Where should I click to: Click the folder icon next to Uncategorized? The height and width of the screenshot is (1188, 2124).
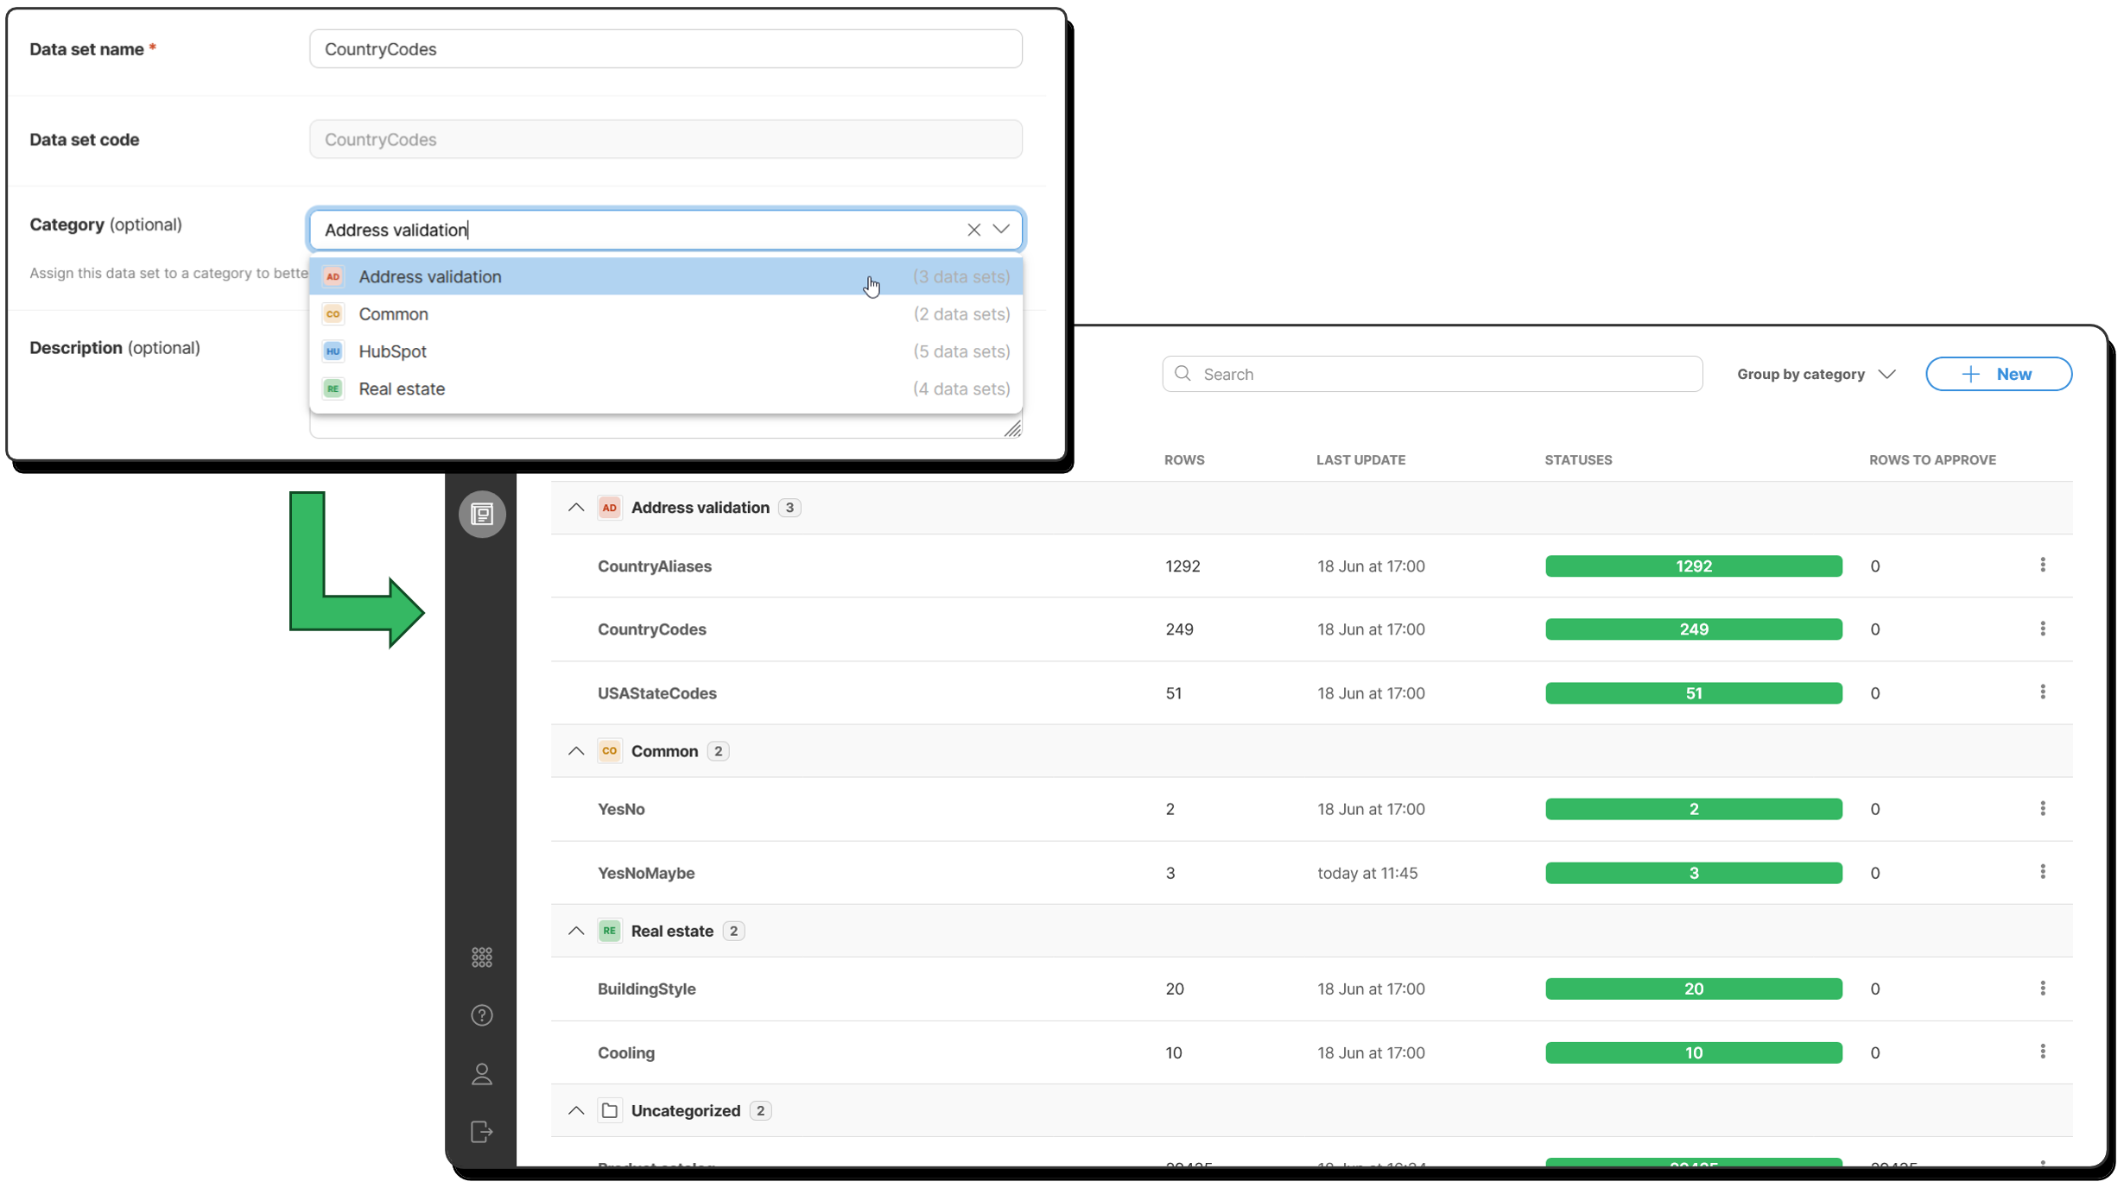609,1110
